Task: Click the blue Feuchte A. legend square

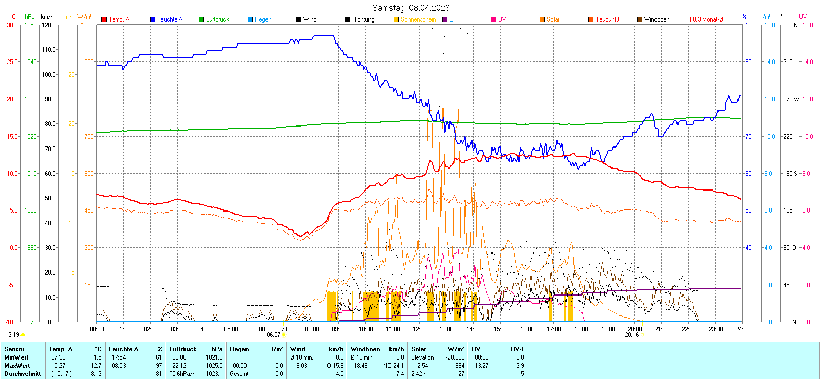Action: coord(153,19)
